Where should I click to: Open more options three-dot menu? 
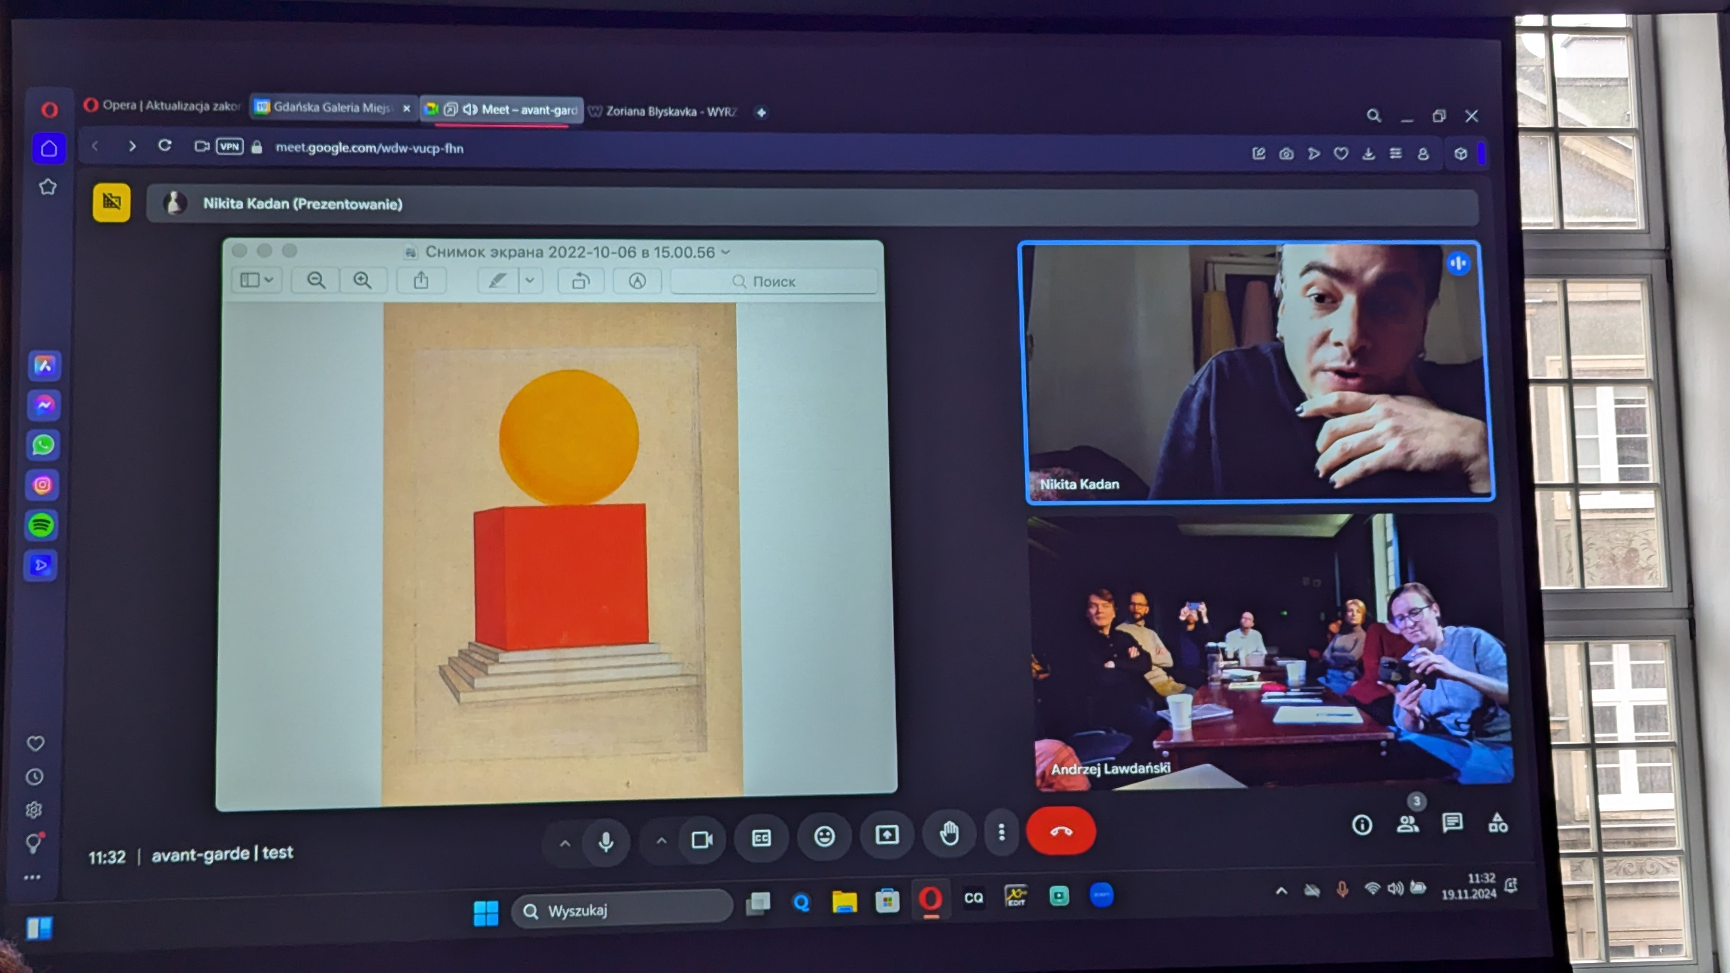pyautogui.click(x=1001, y=833)
